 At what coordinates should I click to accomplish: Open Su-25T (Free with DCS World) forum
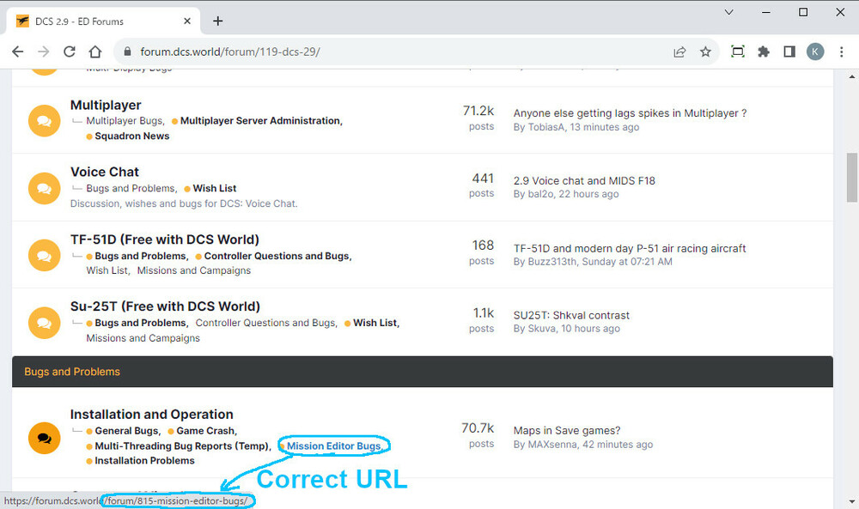tap(165, 306)
